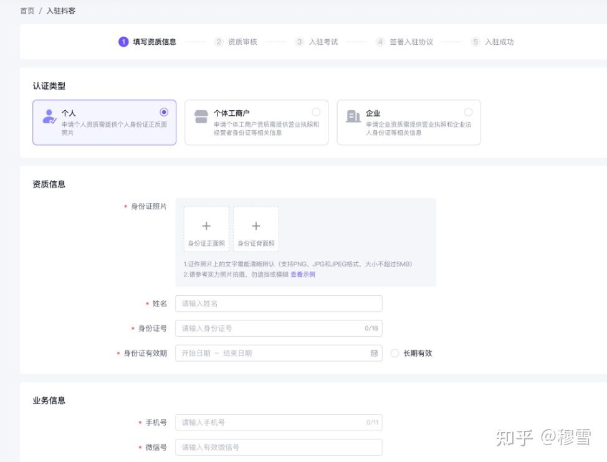607x462 pixels.
Task: Select the 企业 radio button
Action: (468, 112)
